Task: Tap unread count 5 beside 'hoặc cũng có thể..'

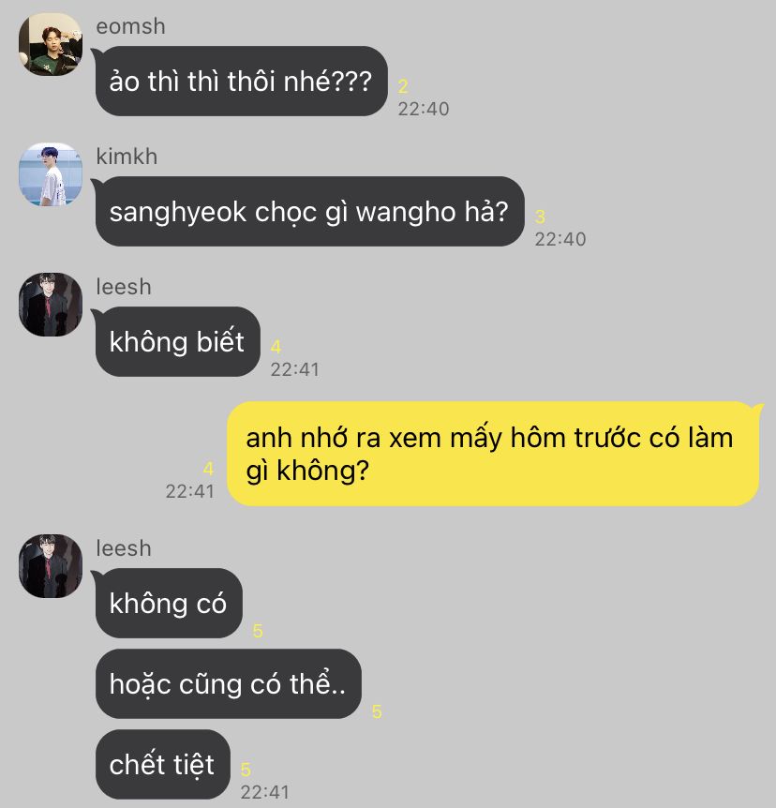Action: coord(377,712)
